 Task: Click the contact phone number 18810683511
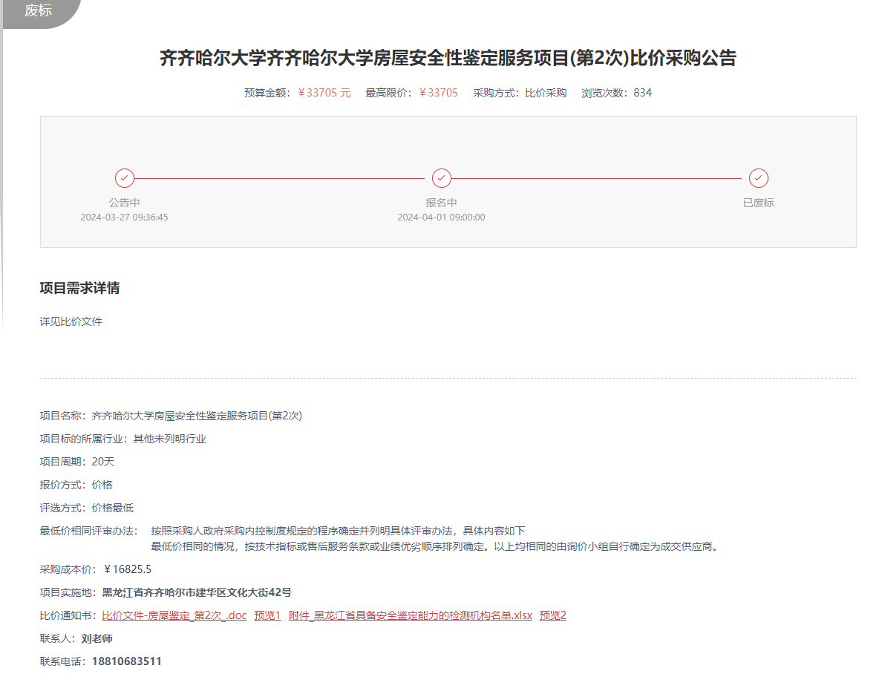[126, 661]
